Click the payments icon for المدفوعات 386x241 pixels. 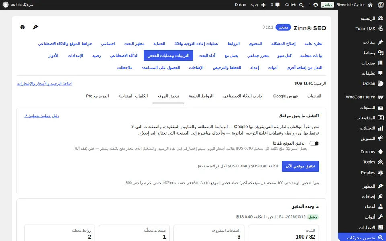381,118
